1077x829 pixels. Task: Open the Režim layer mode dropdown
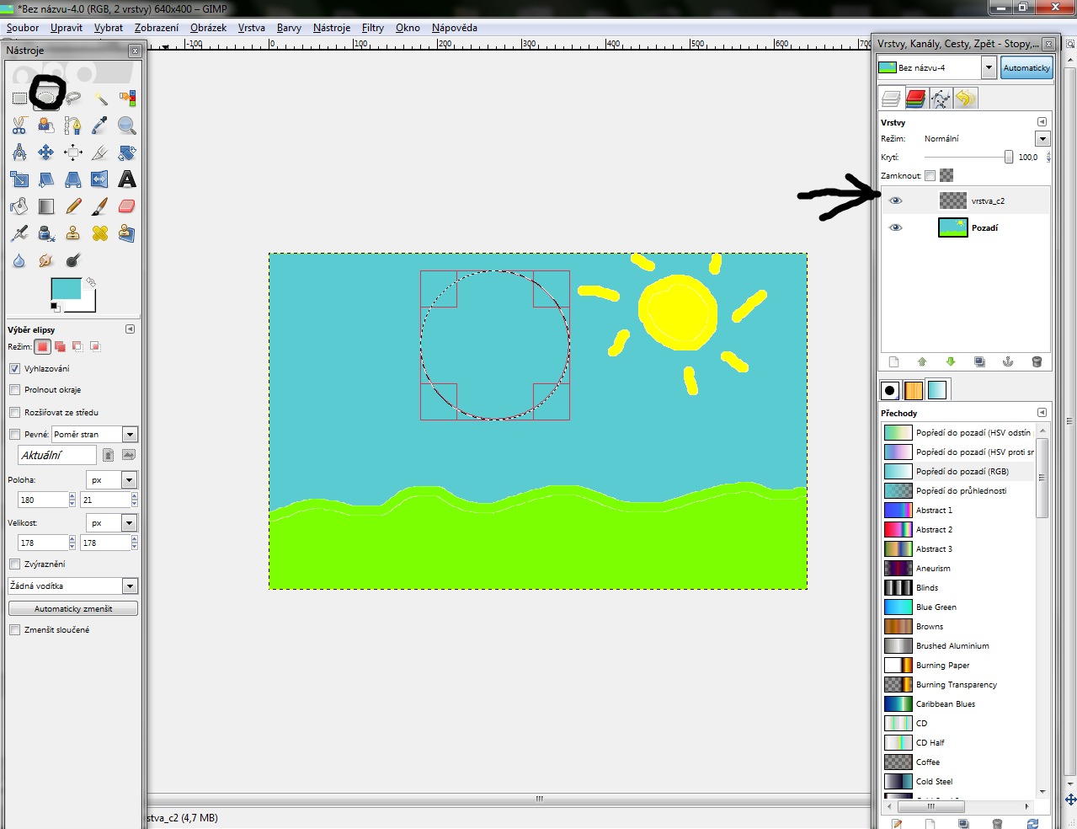[x=1042, y=139]
